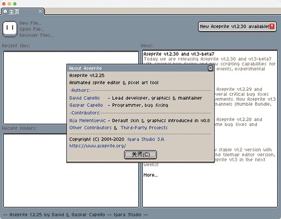Click the 'Recent folders:' label
The image size is (281, 219).
click(19, 128)
